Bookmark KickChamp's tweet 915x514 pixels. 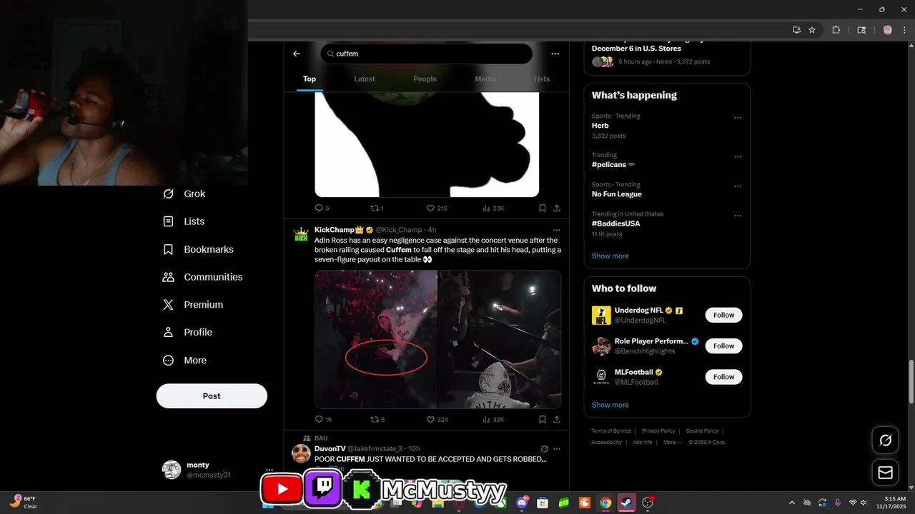point(543,419)
